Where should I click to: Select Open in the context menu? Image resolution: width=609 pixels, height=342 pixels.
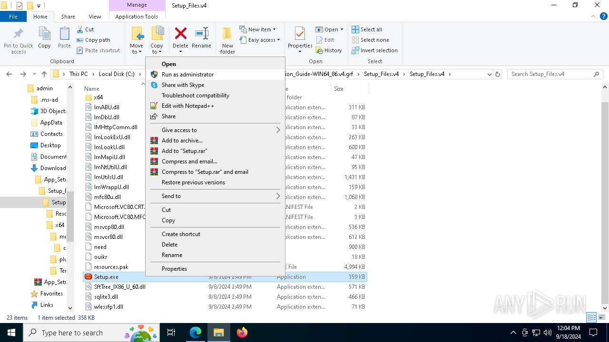click(215, 64)
